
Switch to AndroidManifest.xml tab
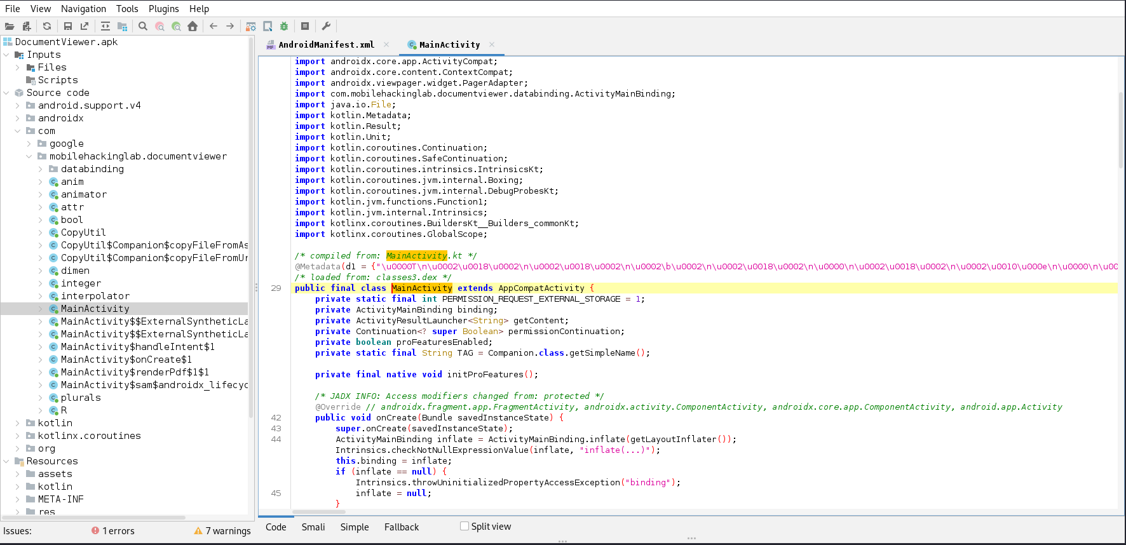(326, 44)
